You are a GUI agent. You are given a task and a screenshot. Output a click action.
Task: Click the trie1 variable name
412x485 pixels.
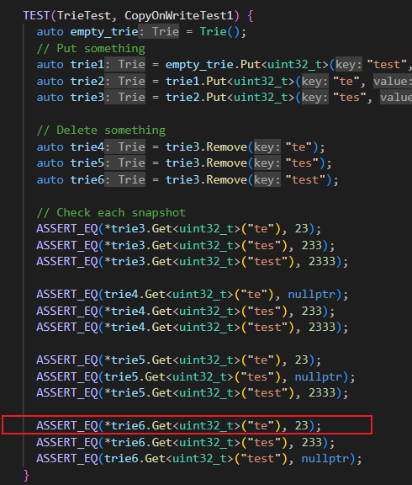pyautogui.click(x=87, y=65)
